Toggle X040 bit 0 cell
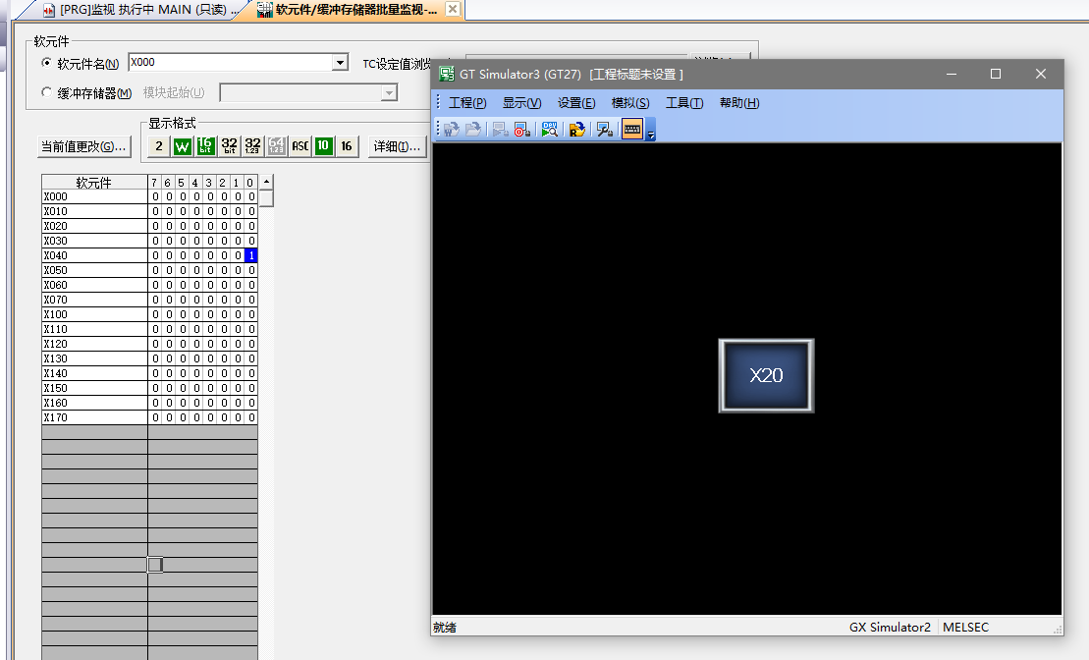Image resolution: width=1089 pixels, height=660 pixels. pyautogui.click(x=250, y=255)
